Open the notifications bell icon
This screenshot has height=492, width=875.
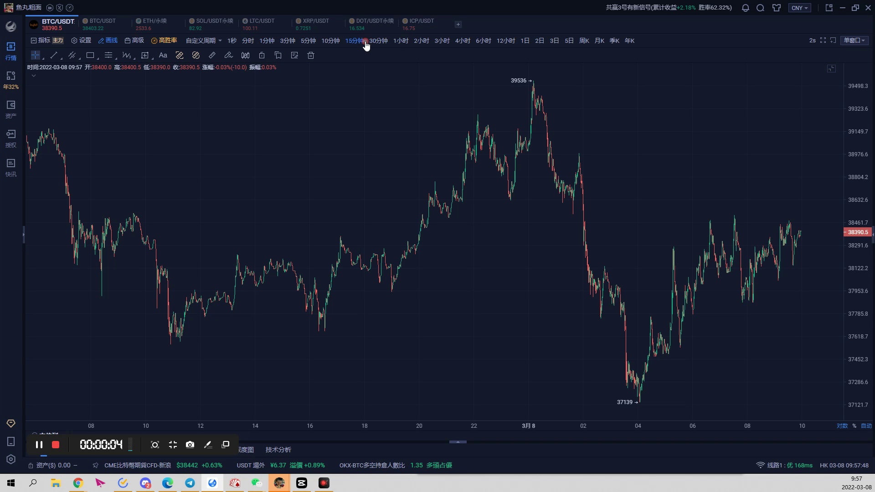(746, 8)
